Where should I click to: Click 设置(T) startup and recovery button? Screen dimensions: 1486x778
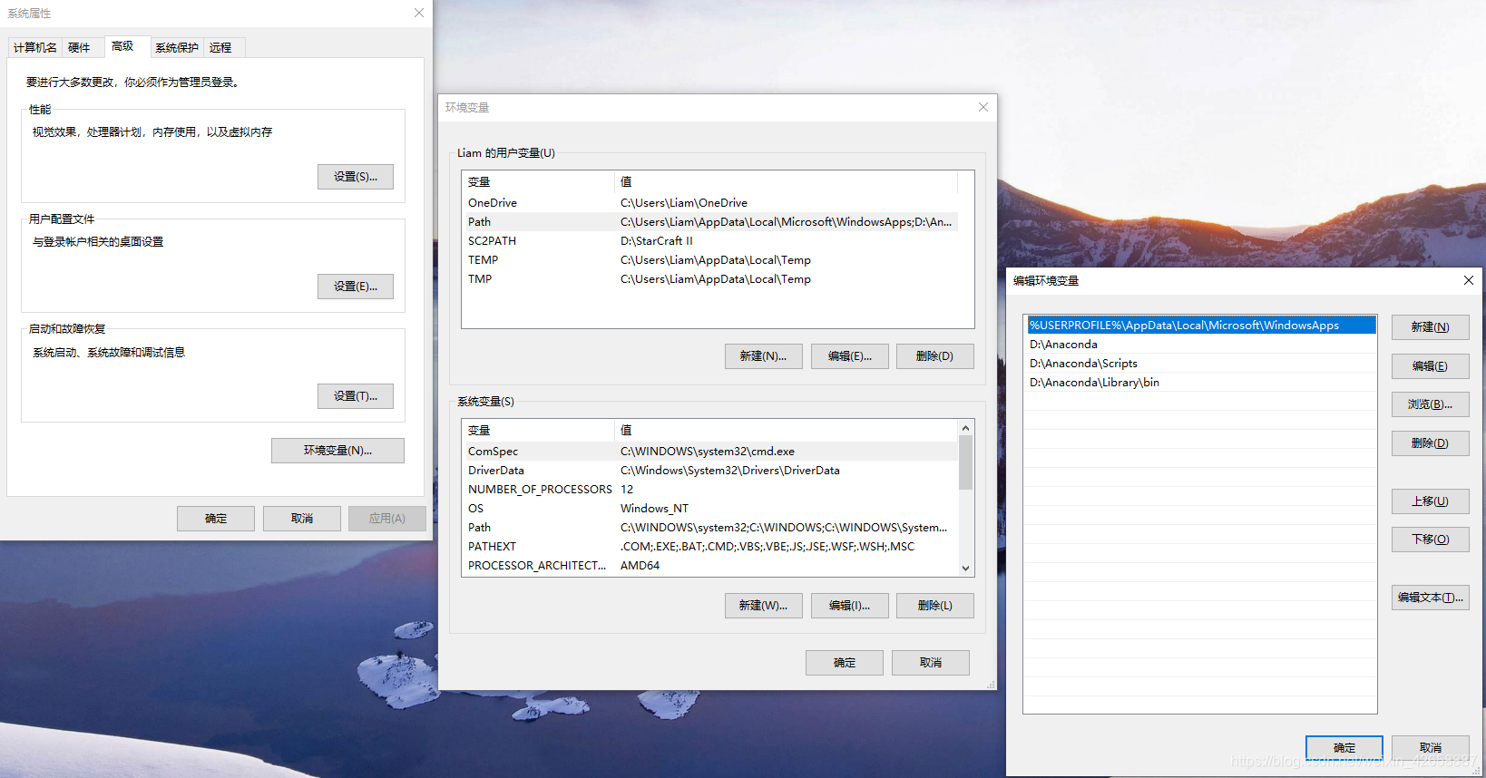tap(356, 396)
